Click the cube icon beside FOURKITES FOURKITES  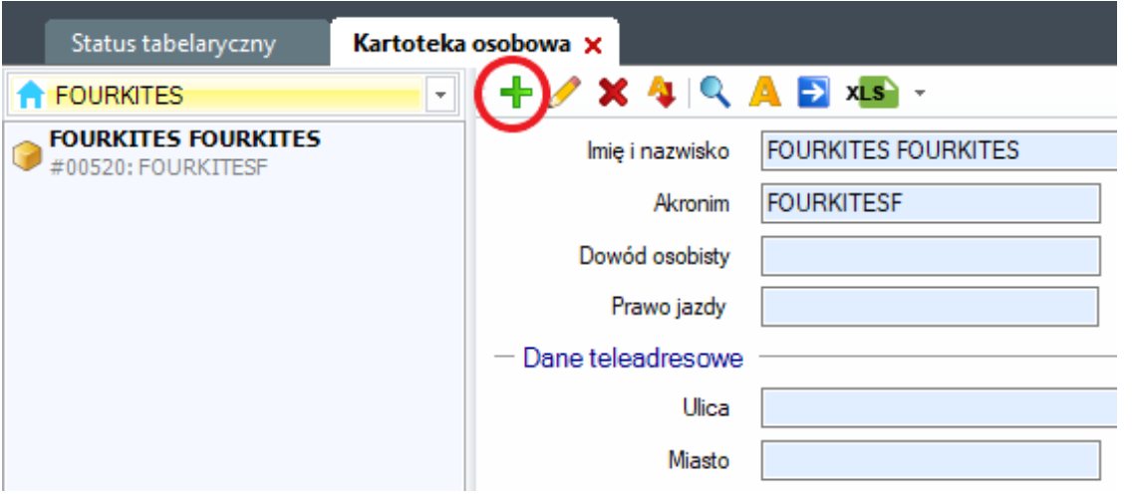(28, 155)
